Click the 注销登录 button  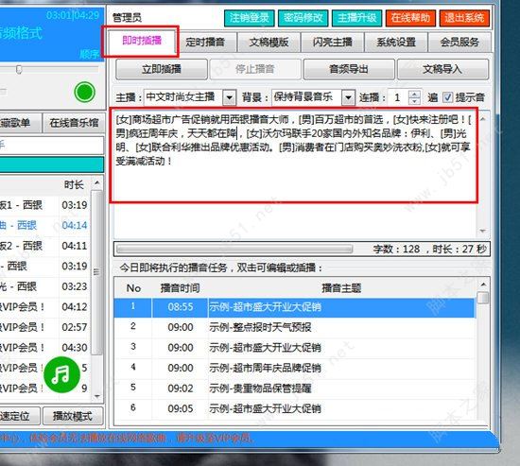point(250,18)
